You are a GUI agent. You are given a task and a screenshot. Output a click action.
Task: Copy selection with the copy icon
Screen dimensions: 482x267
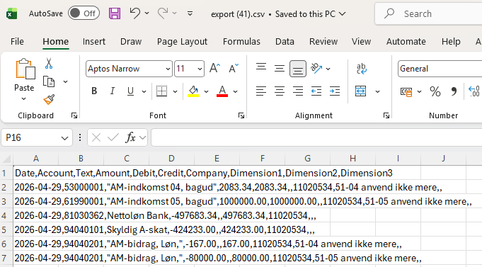(49, 81)
